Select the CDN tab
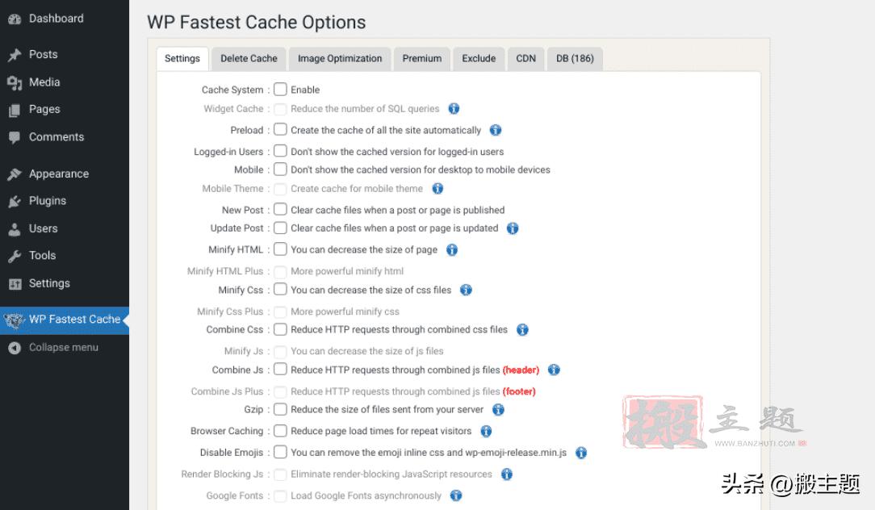Screen dimensions: 875x510 coord(525,58)
